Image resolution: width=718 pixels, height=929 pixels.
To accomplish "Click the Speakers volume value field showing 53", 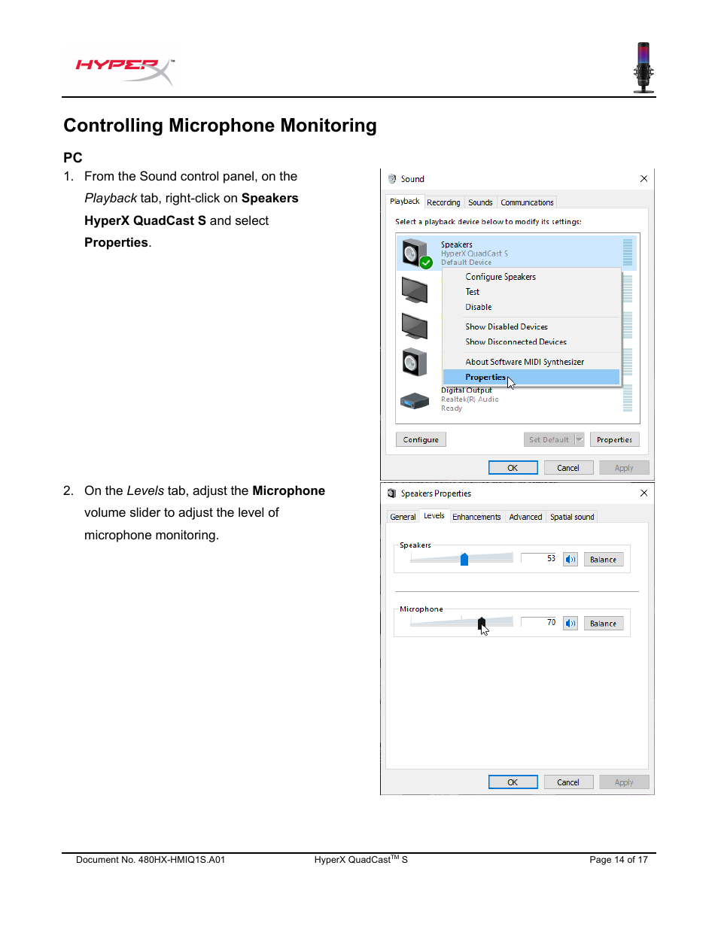I will tap(539, 558).
